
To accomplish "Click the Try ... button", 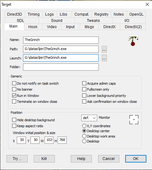I will 17,159.
